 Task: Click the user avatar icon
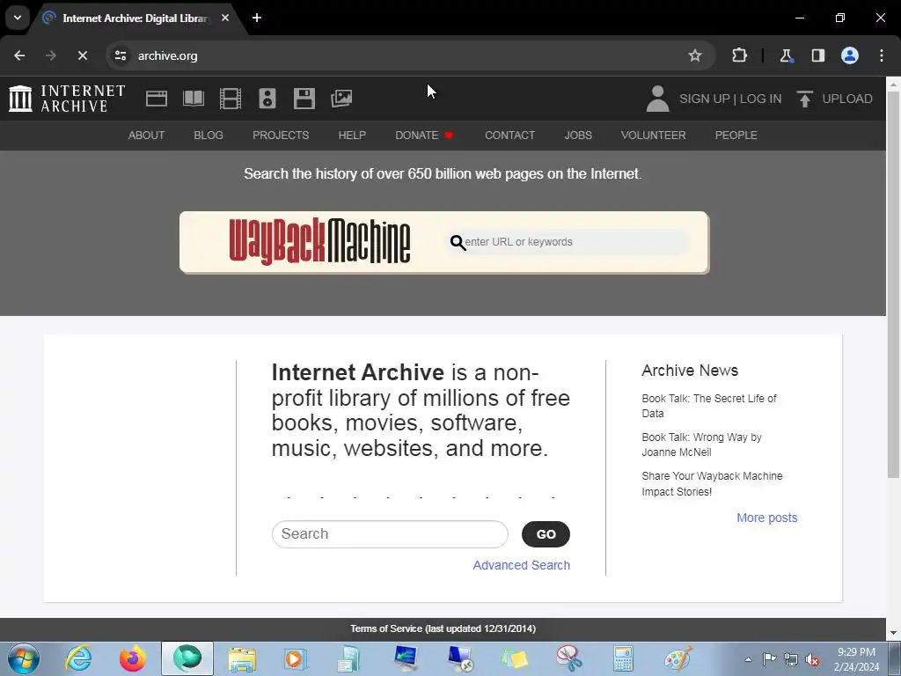[x=657, y=99]
